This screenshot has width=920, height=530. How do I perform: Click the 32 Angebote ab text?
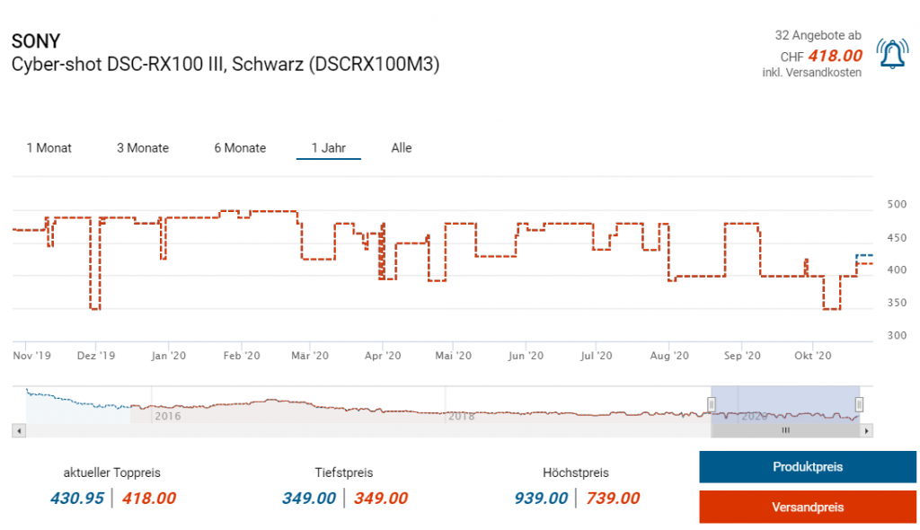(x=818, y=35)
